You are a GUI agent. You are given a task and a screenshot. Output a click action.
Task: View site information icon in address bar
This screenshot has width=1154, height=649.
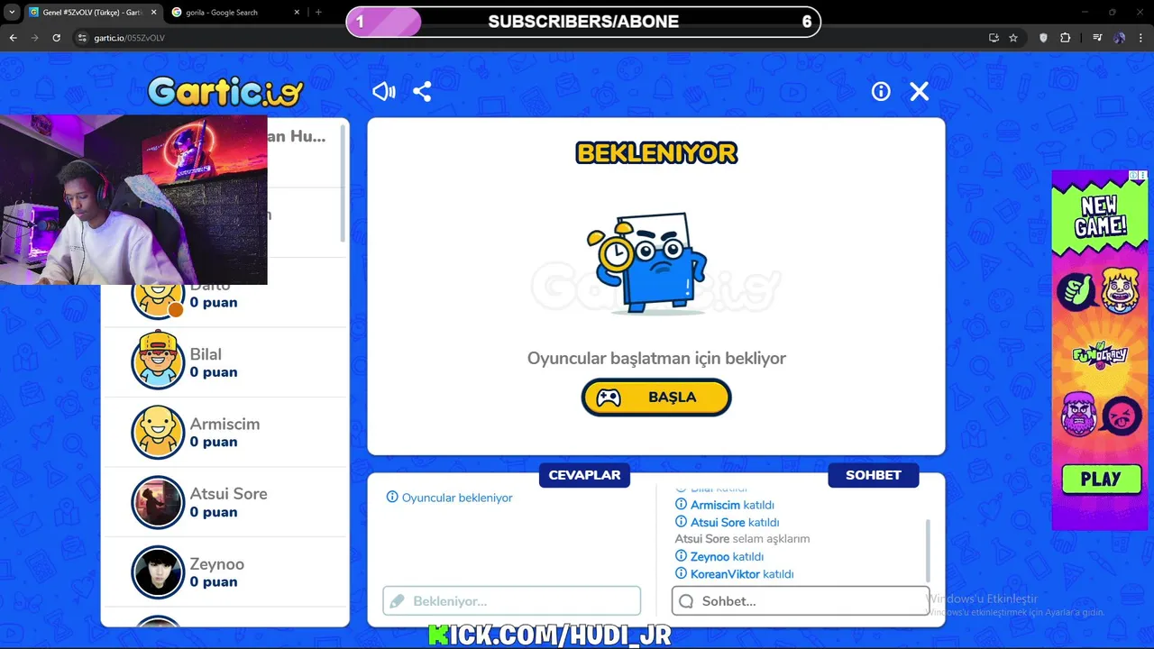[x=82, y=38]
